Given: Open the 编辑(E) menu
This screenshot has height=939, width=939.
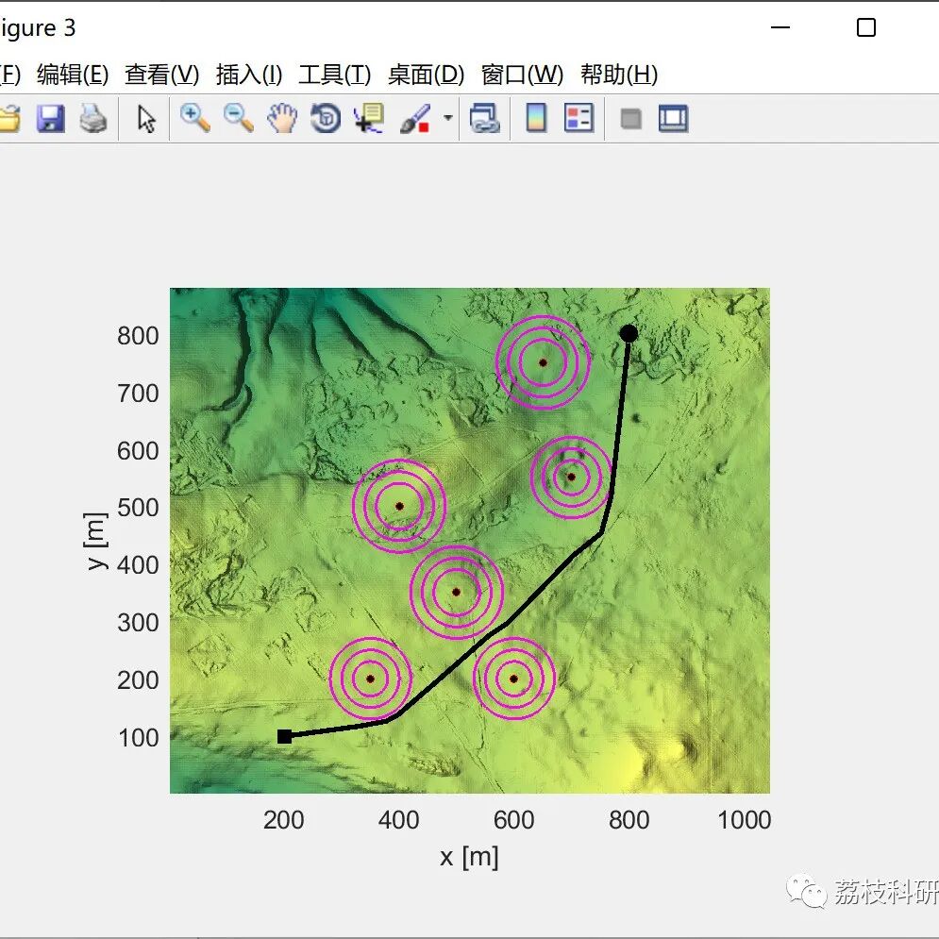Looking at the screenshot, I should [x=73, y=75].
